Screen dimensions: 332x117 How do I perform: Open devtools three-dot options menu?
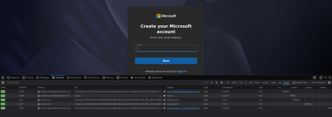tap(325, 77)
